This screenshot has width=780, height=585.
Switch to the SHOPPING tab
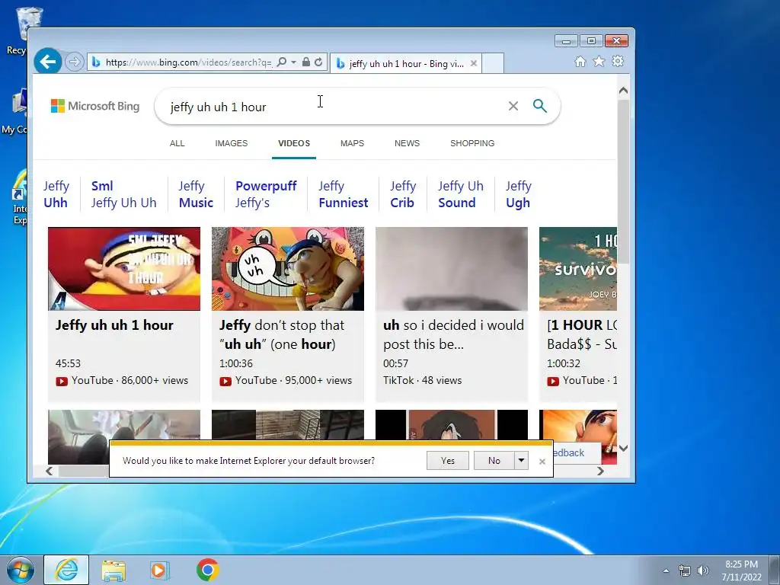click(x=472, y=143)
